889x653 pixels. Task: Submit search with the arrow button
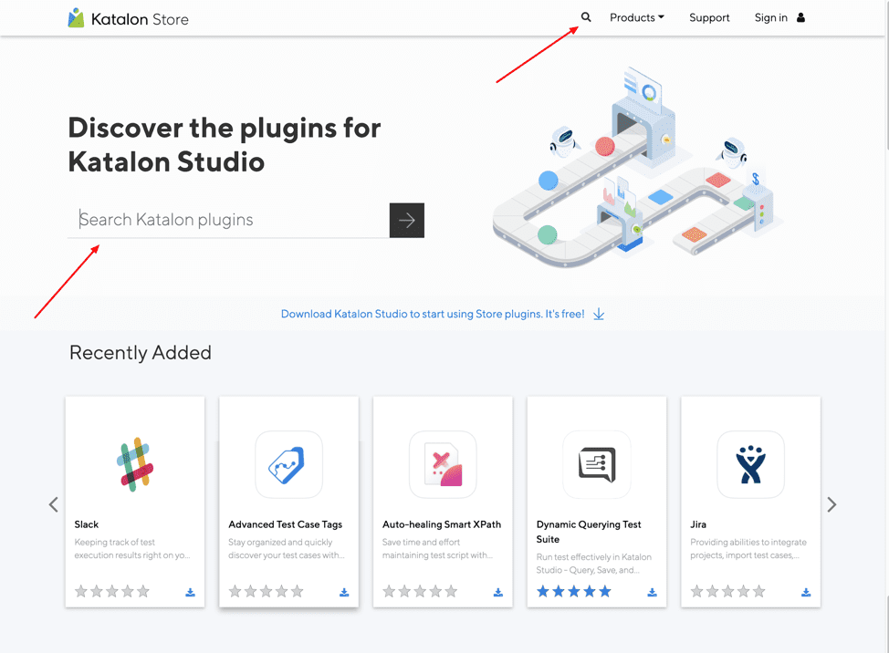point(406,221)
